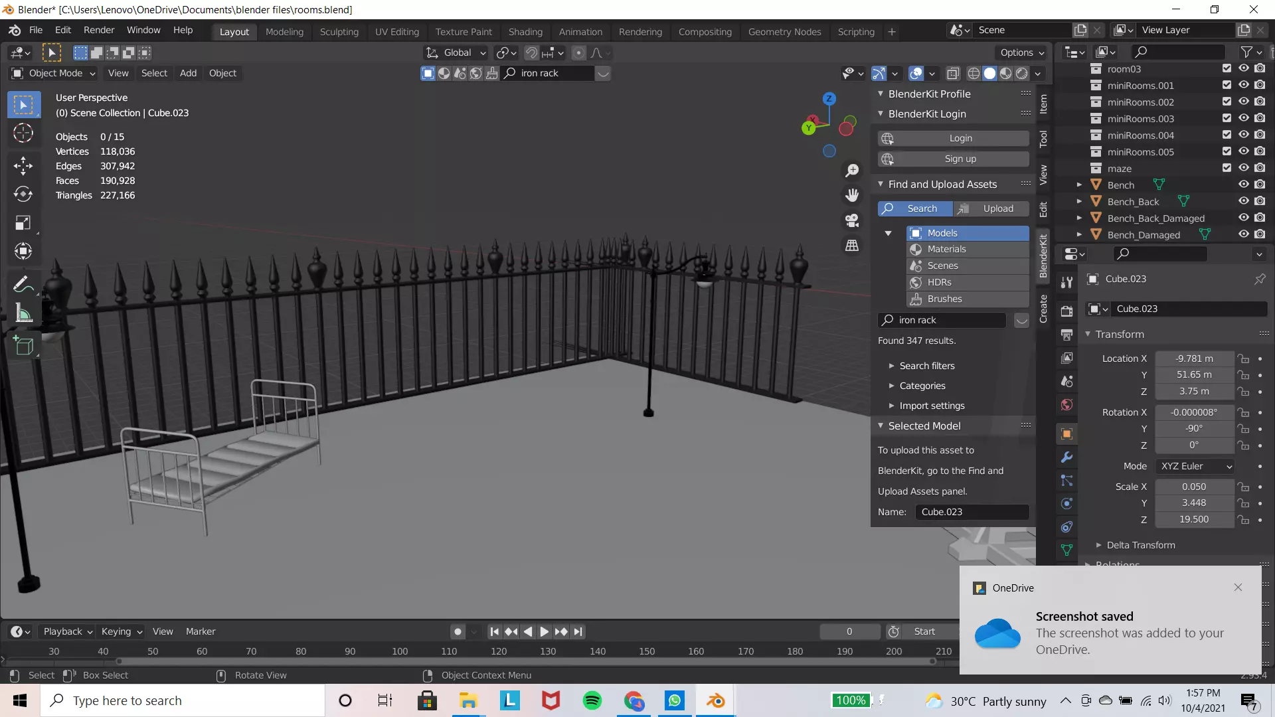Toggle camera view icon
Viewport: 1275px width, 717px height.
852,220
